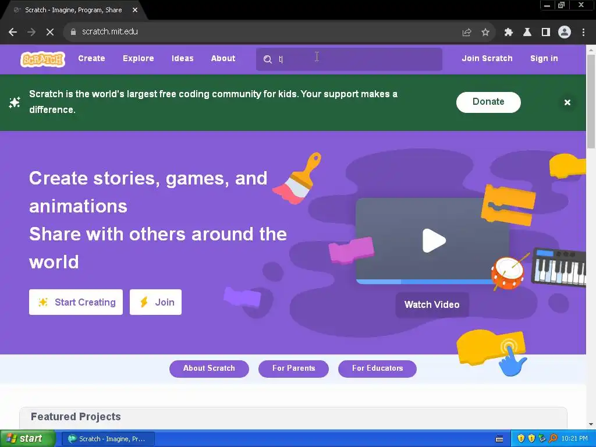The height and width of the screenshot is (447, 596).
Task: Click first security shield tray icon
Action: click(521, 438)
